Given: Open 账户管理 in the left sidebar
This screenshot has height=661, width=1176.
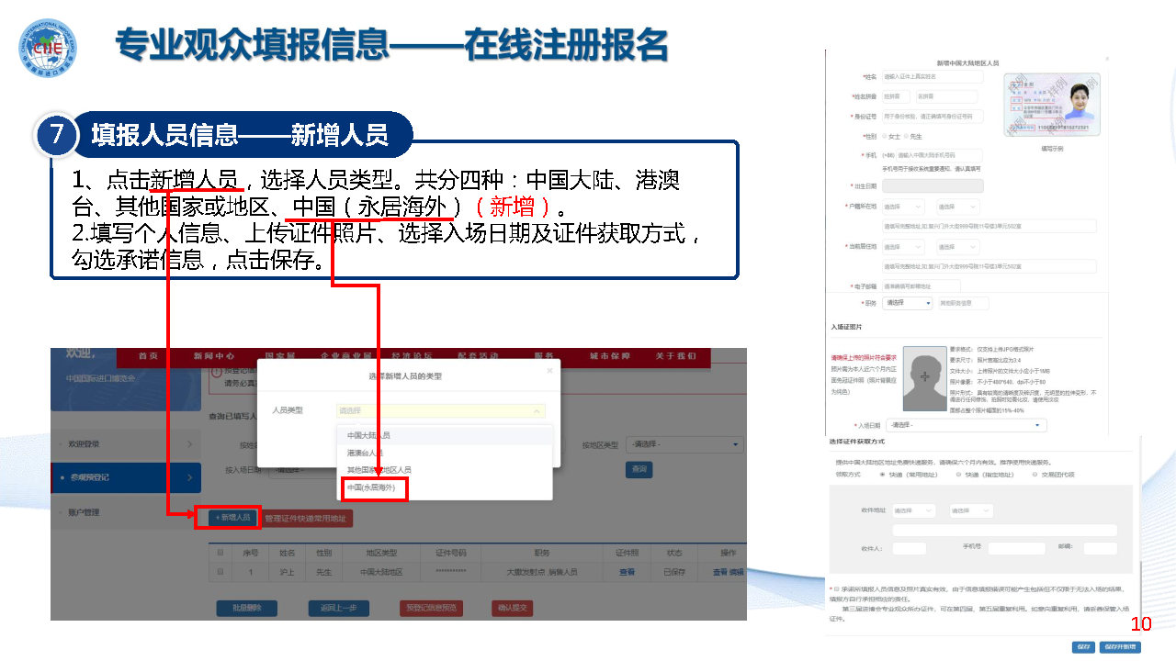Looking at the screenshot, I should point(126,512).
